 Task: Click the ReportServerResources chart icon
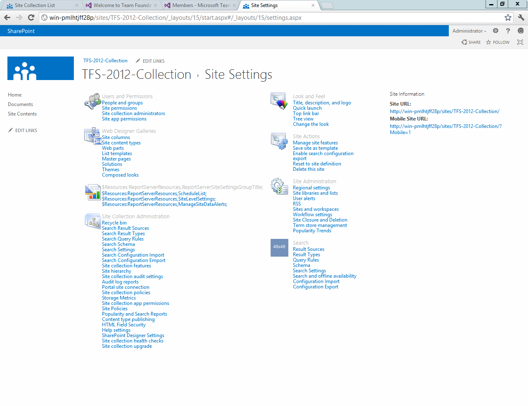pyautogui.click(x=92, y=192)
